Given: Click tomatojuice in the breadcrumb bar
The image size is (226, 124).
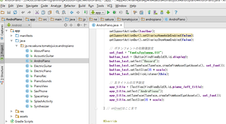Looking at the screenshot, I should point(130,19).
